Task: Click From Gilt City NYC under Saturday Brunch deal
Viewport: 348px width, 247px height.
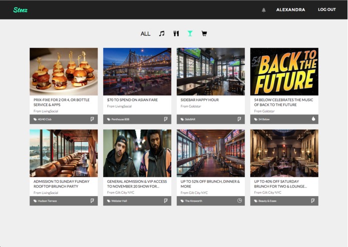Action: (x=268, y=192)
